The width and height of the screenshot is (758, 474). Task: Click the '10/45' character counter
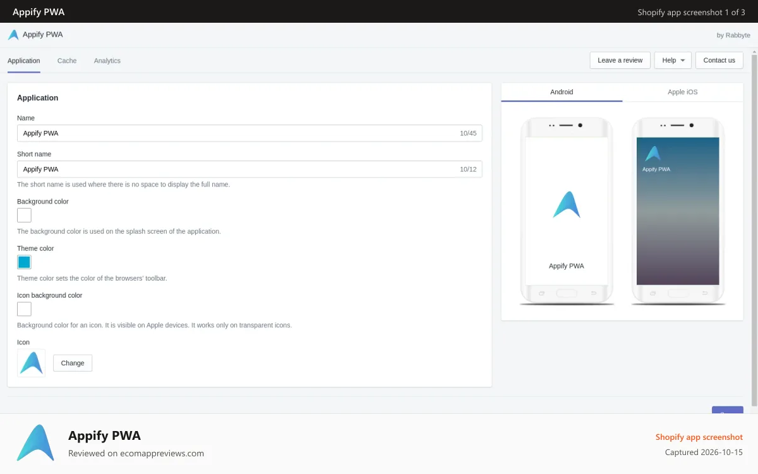coord(468,133)
